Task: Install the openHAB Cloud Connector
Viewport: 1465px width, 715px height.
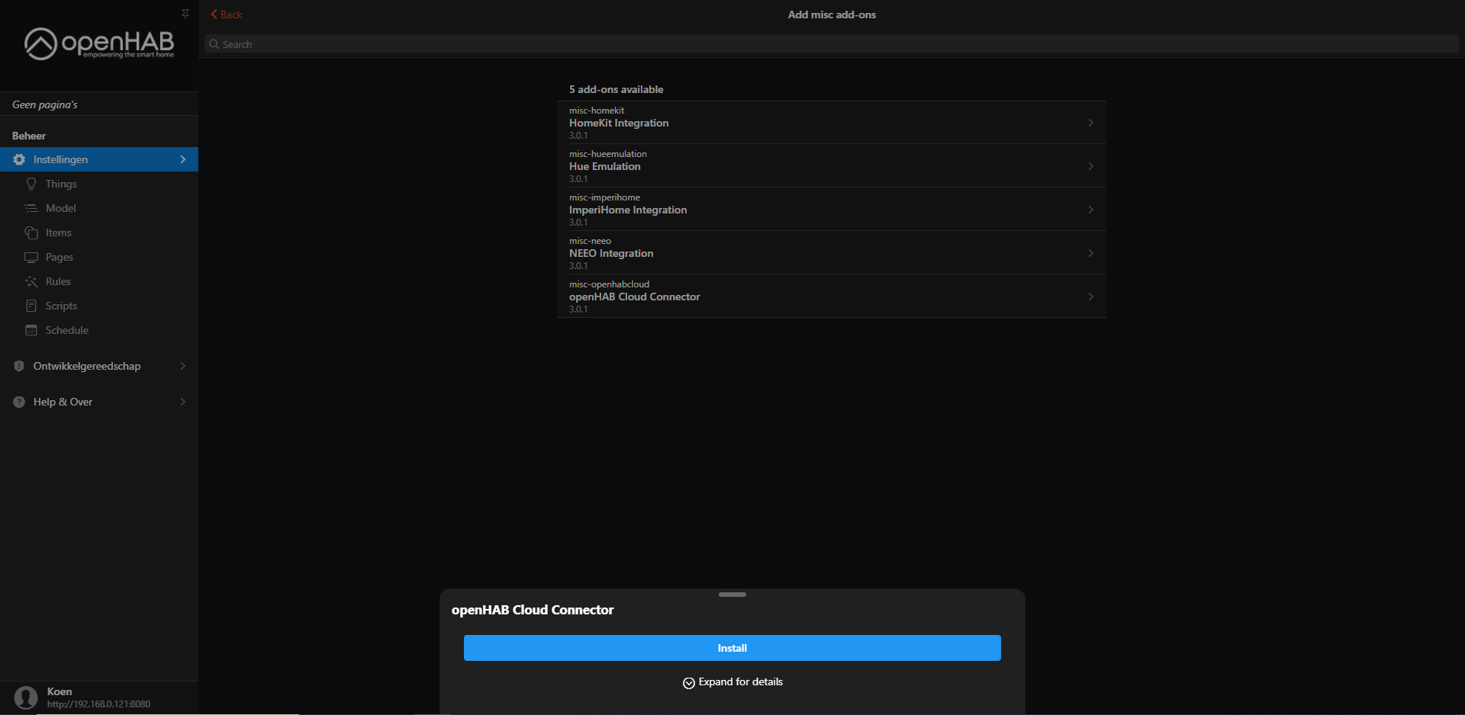Action: point(732,648)
